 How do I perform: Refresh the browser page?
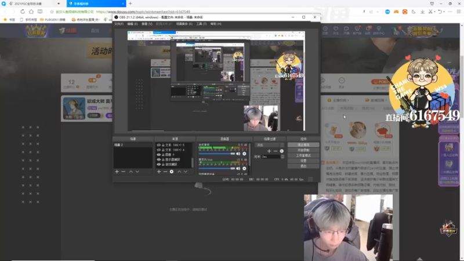tap(23, 12)
